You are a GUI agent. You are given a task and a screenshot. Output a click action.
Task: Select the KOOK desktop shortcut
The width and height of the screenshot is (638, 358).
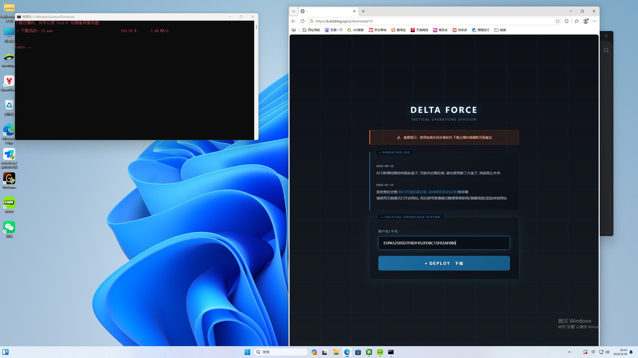coord(9,205)
